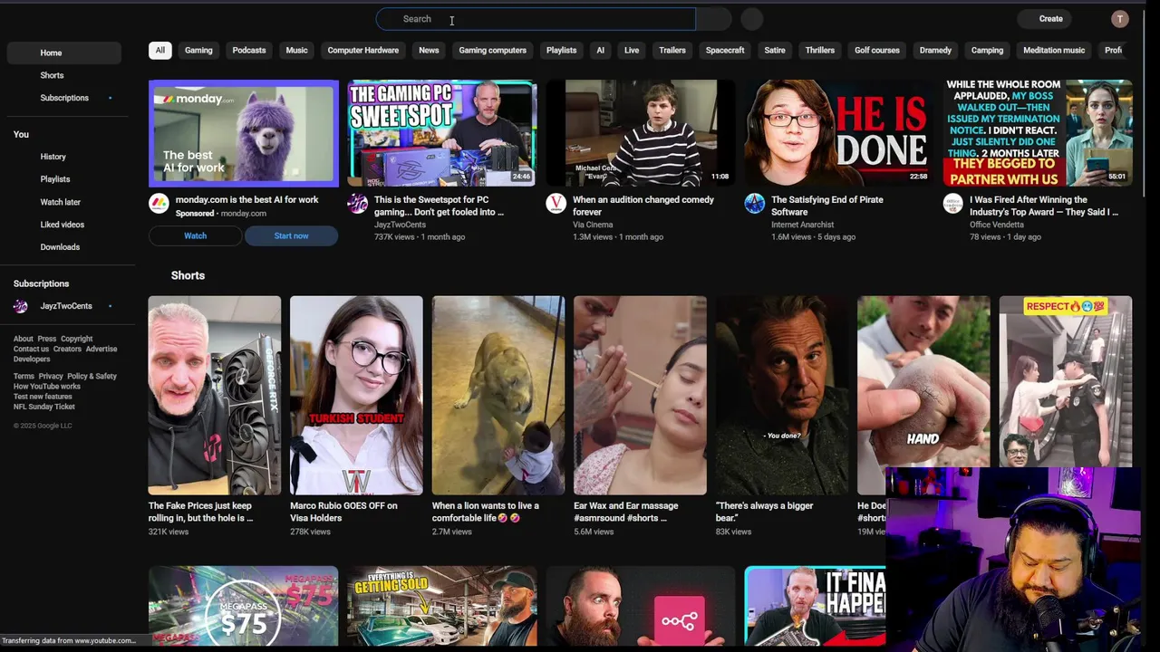Select the Satire filter chip
The image size is (1160, 652).
pyautogui.click(x=775, y=51)
